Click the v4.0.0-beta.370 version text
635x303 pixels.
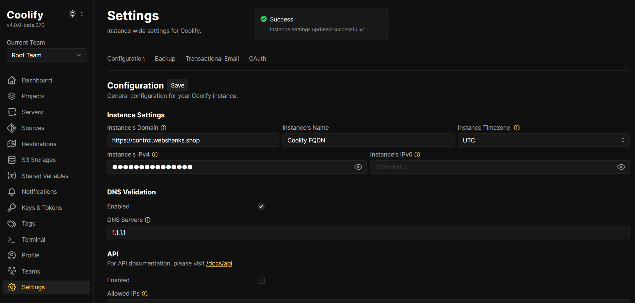pyautogui.click(x=26, y=25)
